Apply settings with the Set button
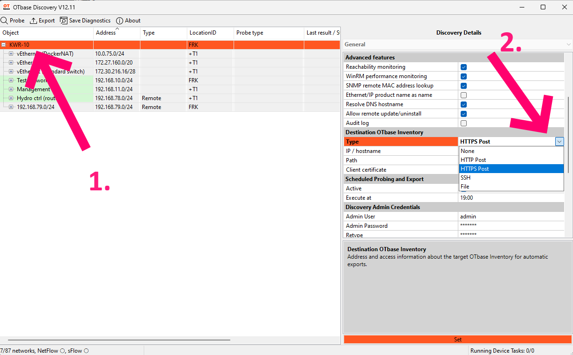This screenshot has height=355, width=573. pyautogui.click(x=457, y=340)
